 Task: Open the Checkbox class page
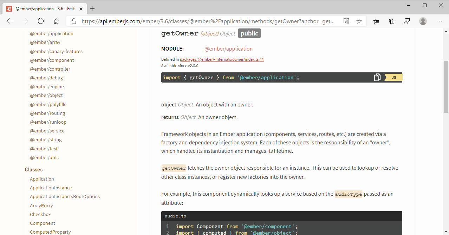40,214
